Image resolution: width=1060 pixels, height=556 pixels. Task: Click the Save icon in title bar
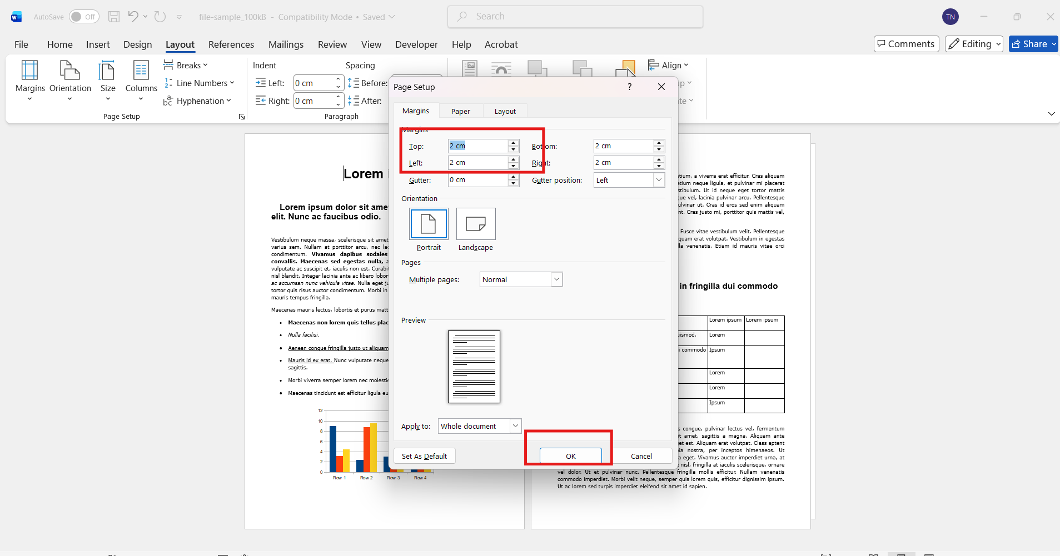click(114, 17)
